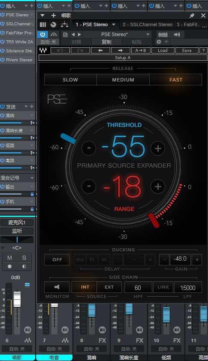Open Waves help with the ? button
208x361 pixels.
[203, 51]
